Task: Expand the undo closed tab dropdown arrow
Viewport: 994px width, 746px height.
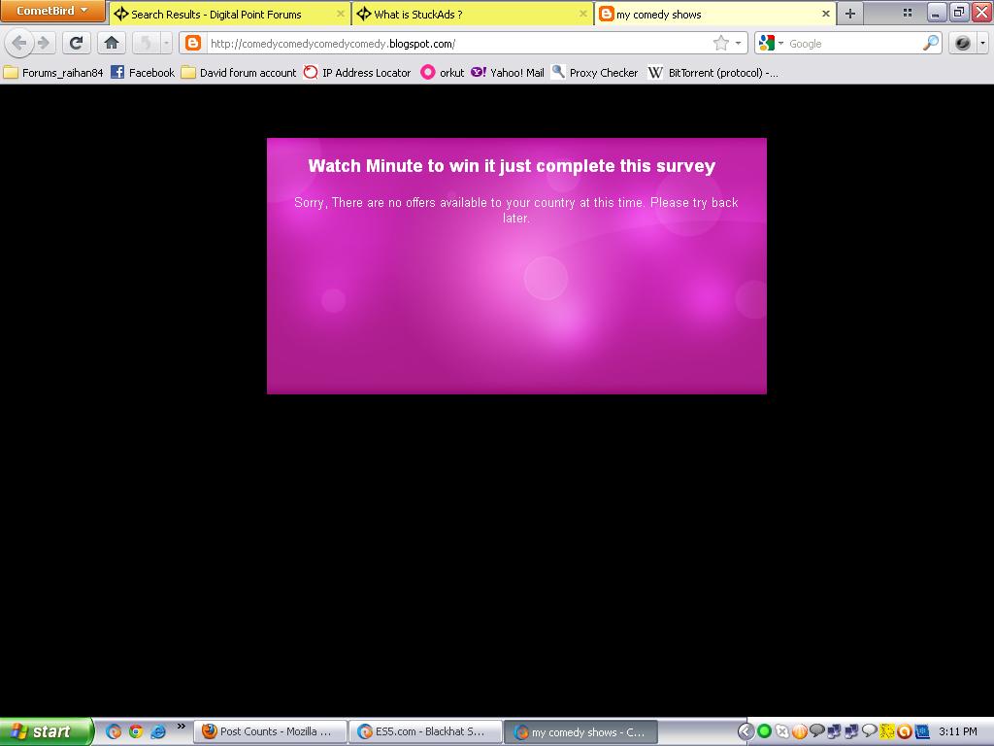Action: 166,43
